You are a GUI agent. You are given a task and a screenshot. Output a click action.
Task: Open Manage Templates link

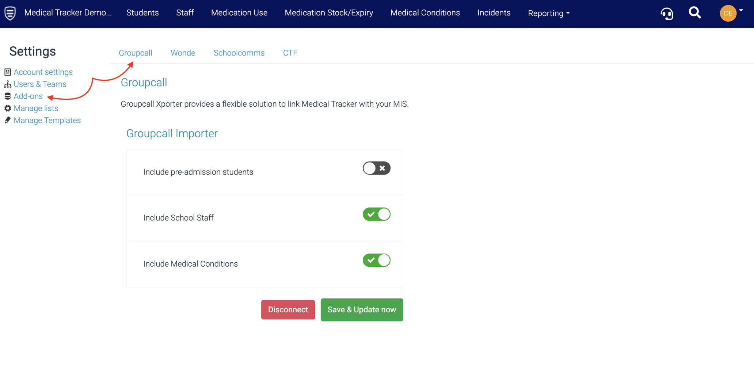(x=47, y=120)
